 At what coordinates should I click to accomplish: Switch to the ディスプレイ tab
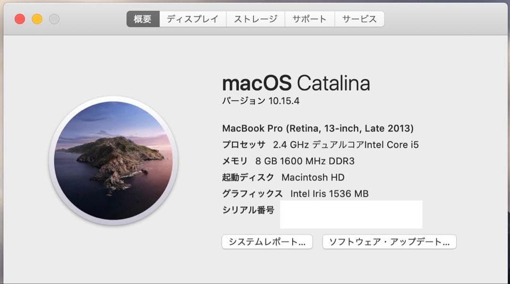pos(192,19)
